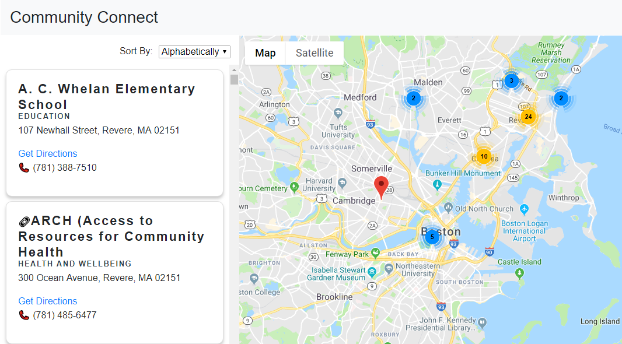The image size is (622, 344).
Task: Click the phone icon for A. C. Whelan Elementary
Action: tap(24, 168)
